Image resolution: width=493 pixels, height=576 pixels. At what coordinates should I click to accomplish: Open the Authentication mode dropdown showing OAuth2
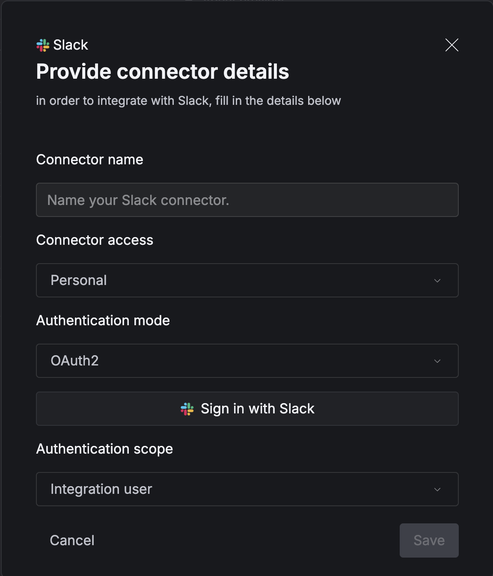click(247, 361)
